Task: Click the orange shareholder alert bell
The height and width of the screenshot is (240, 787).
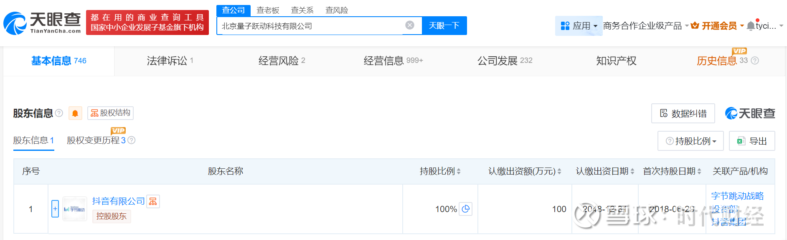Action: coord(75,113)
